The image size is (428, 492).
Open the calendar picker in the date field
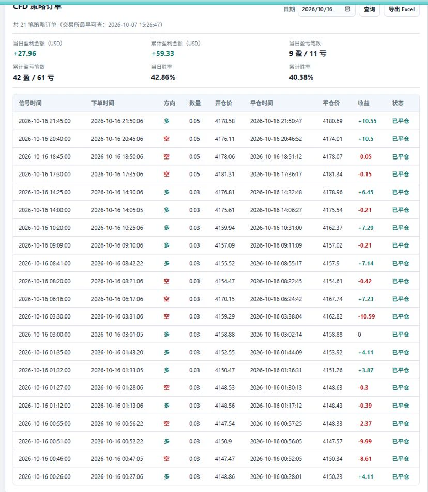point(347,9)
